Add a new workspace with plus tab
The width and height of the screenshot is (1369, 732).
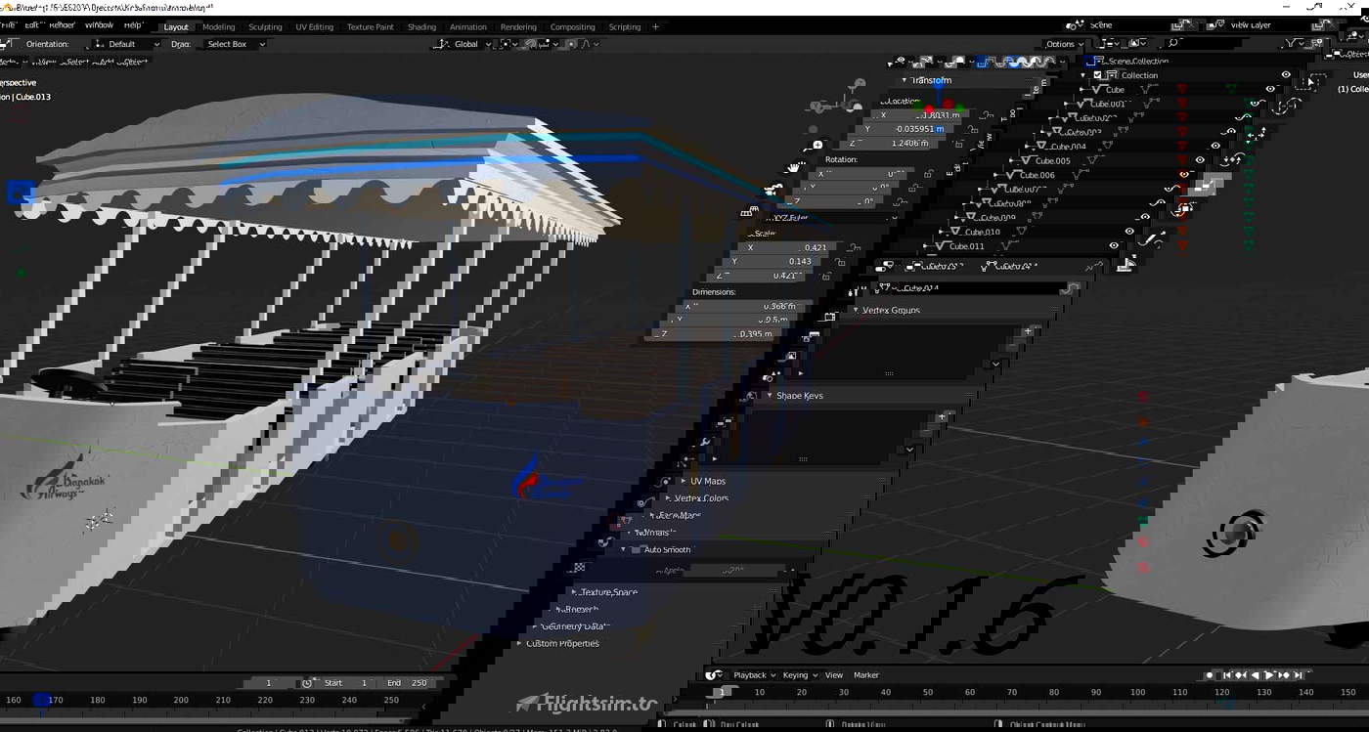(x=655, y=27)
